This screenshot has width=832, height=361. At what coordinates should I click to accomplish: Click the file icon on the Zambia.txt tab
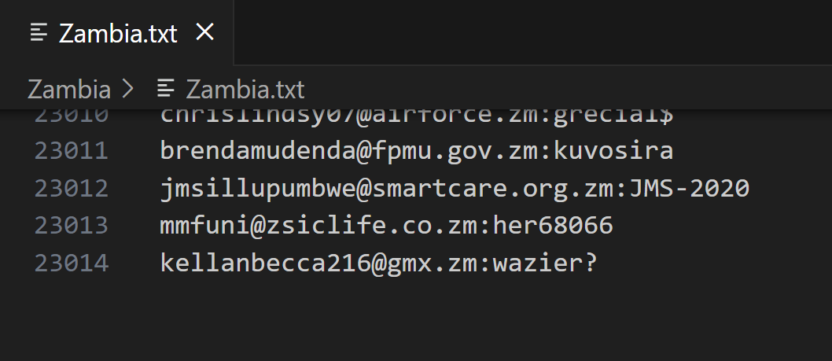[x=39, y=33]
